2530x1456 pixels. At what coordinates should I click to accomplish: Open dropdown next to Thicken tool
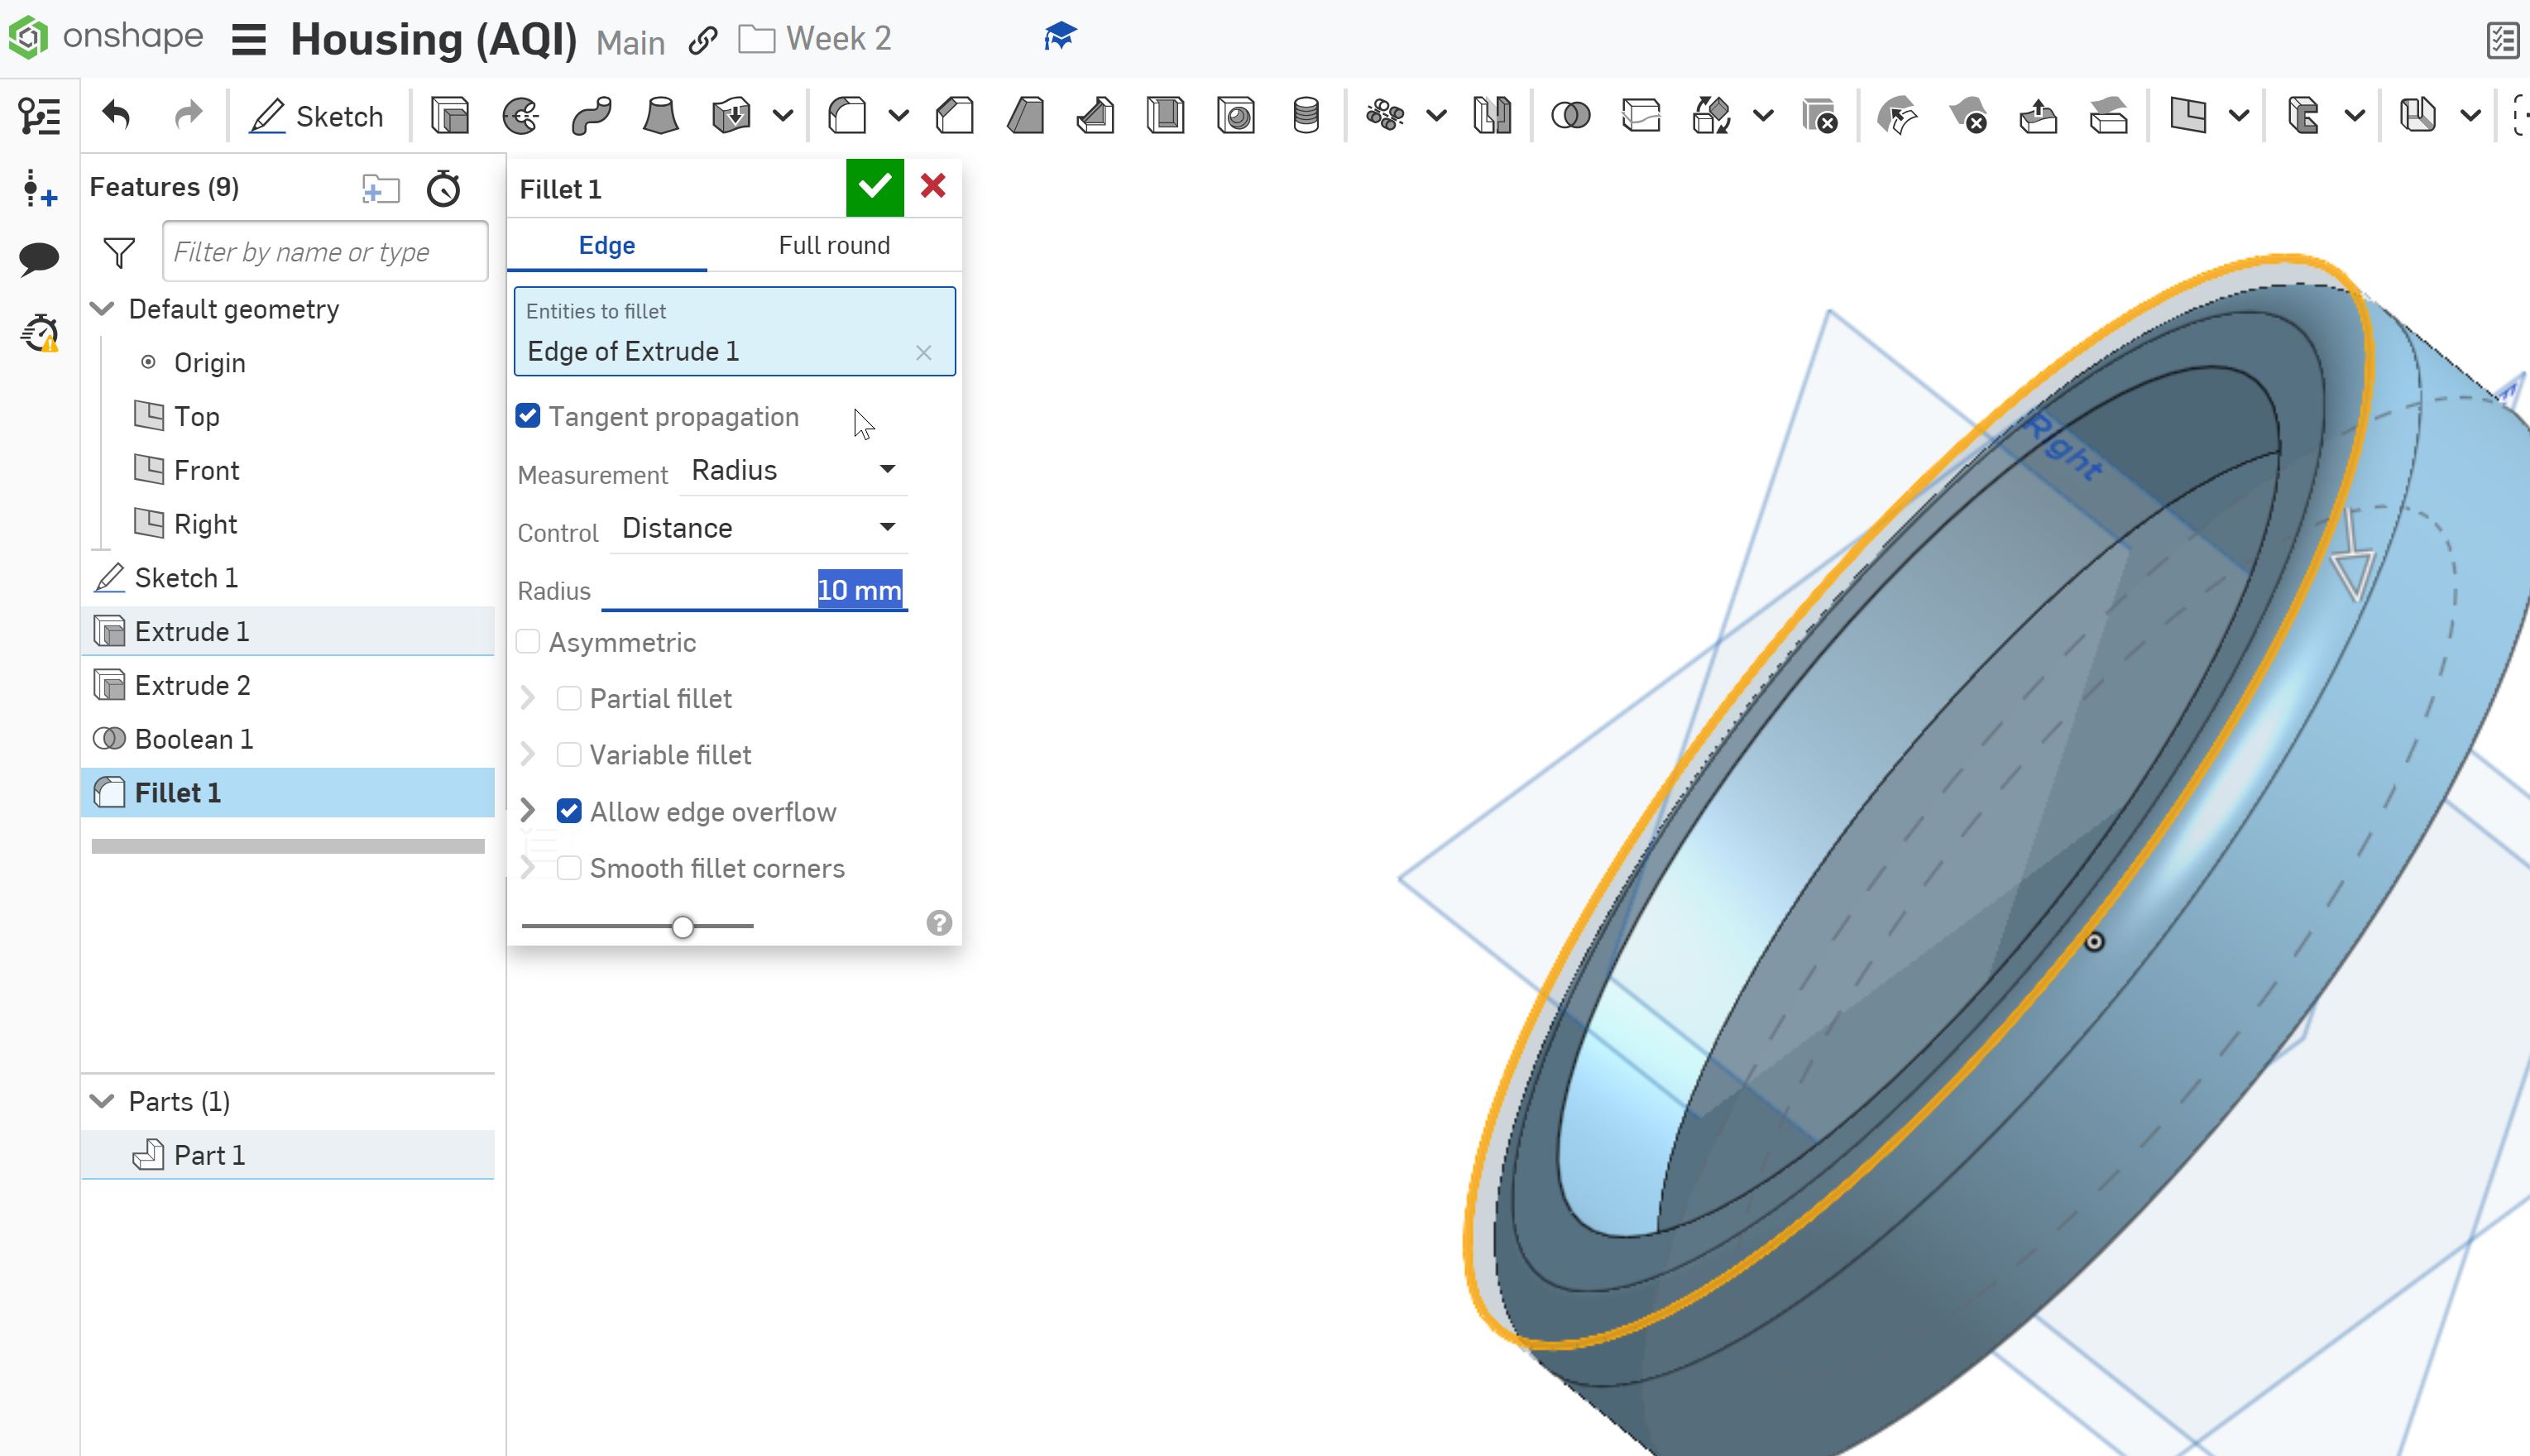pos(783,115)
